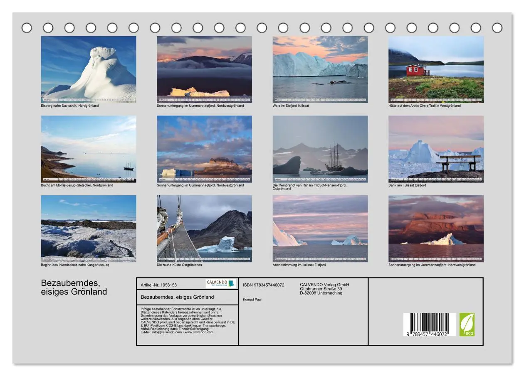Click caption 'Abendstimmung im Ilulissat Eisfjord'
This screenshot has height=376, width=524.
[x=299, y=265]
